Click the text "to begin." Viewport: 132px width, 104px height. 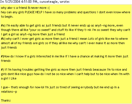coord(7,17)
